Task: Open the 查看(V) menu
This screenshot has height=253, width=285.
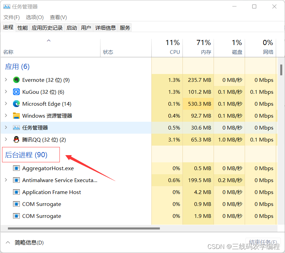Action: 58,17
